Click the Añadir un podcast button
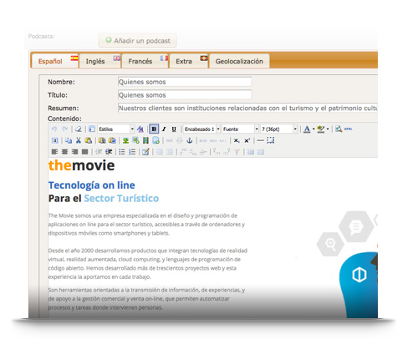 pos(138,41)
